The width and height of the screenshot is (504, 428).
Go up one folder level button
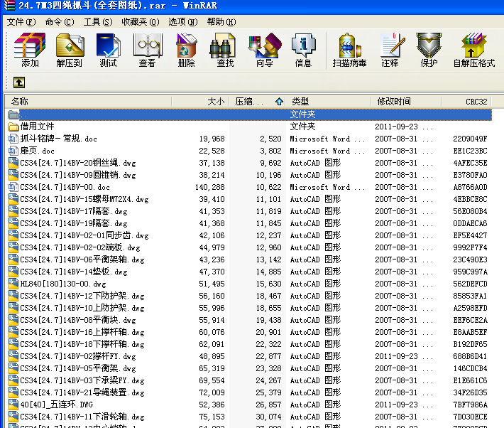19,82
